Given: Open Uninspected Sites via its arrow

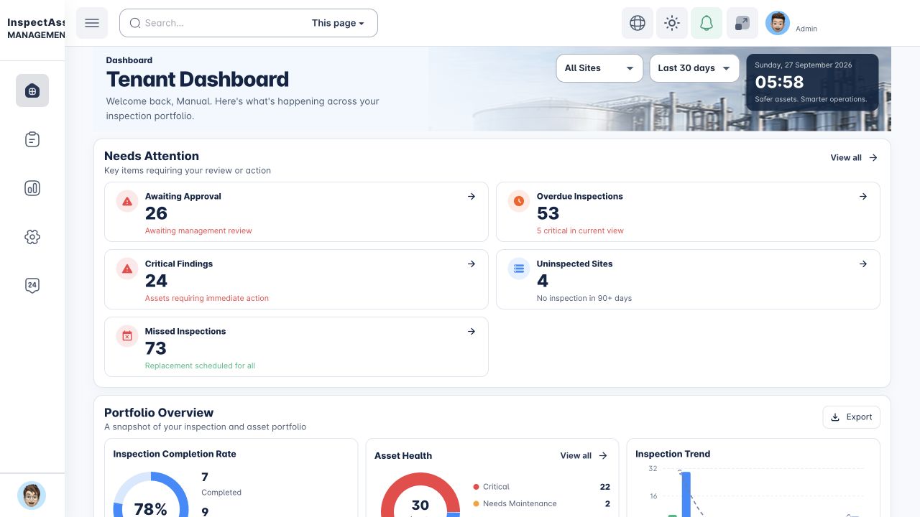Looking at the screenshot, I should (x=863, y=264).
